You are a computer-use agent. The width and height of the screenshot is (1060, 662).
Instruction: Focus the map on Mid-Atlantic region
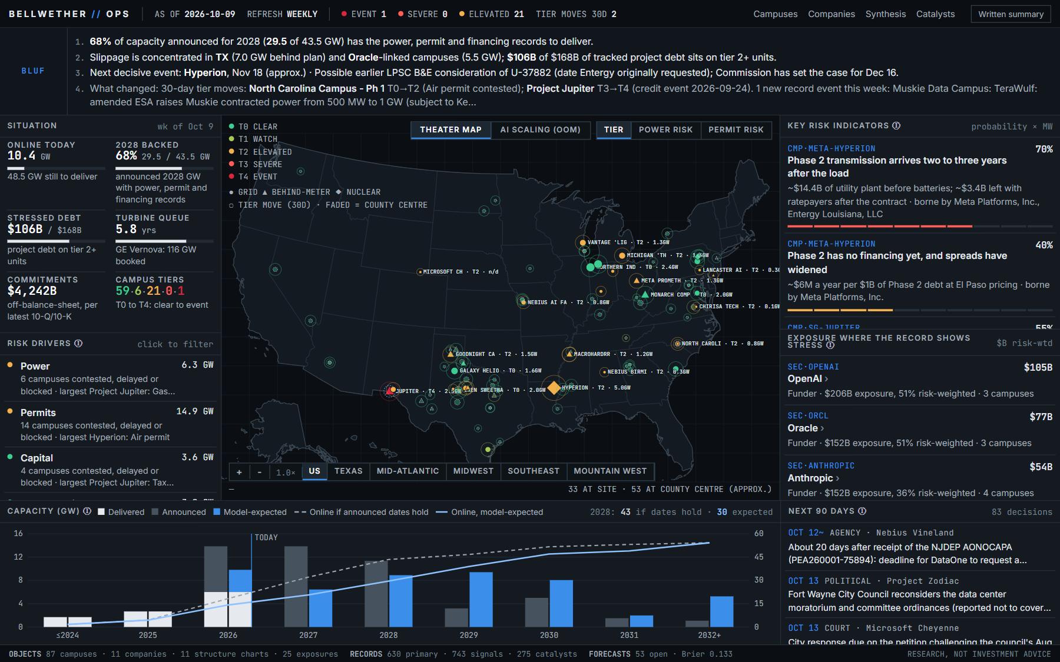408,471
